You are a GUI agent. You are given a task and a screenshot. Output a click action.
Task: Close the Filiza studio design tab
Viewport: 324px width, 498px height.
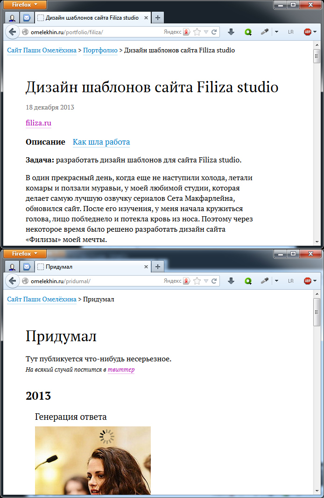coord(146,18)
